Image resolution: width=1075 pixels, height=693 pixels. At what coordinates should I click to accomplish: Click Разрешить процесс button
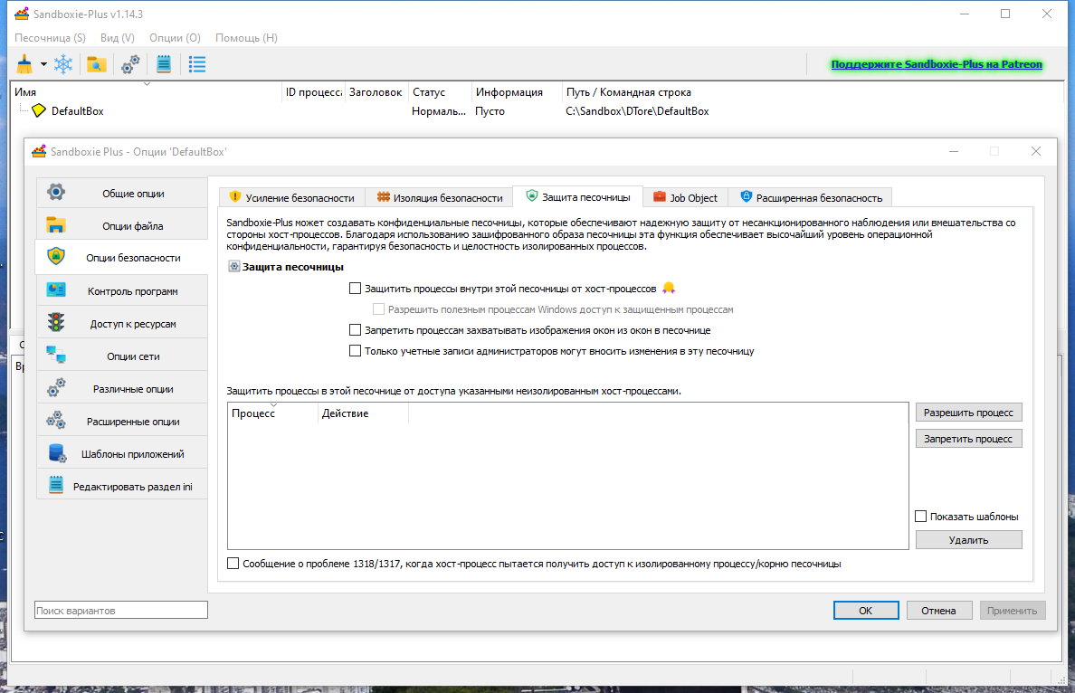(969, 412)
